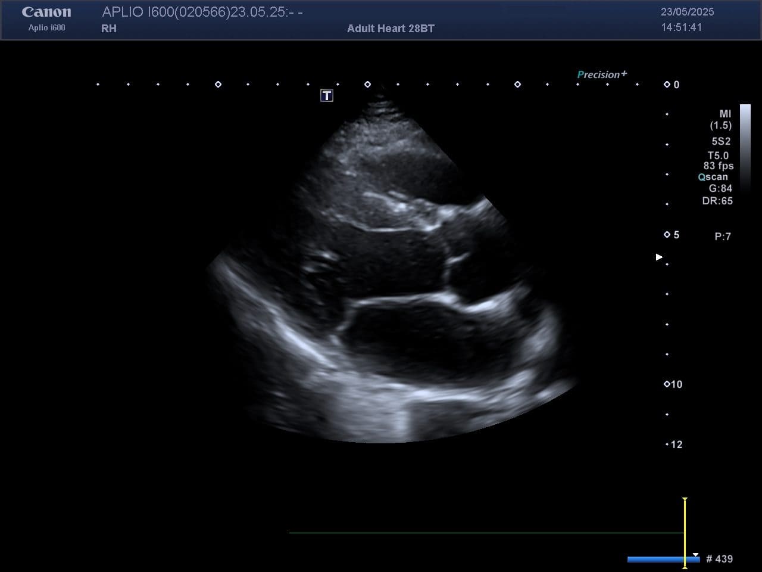The image size is (762, 572).
Task: Click the T5.0 frequency setting
Action: (718, 156)
